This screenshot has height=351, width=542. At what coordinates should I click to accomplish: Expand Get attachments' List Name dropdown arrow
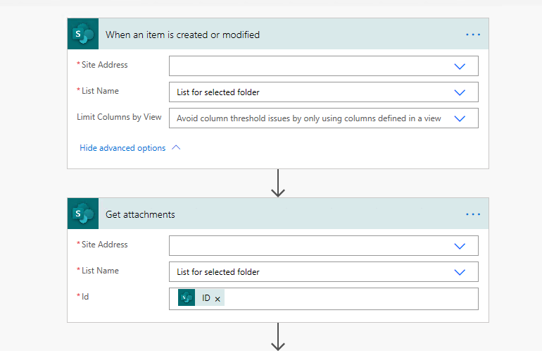[x=460, y=272]
